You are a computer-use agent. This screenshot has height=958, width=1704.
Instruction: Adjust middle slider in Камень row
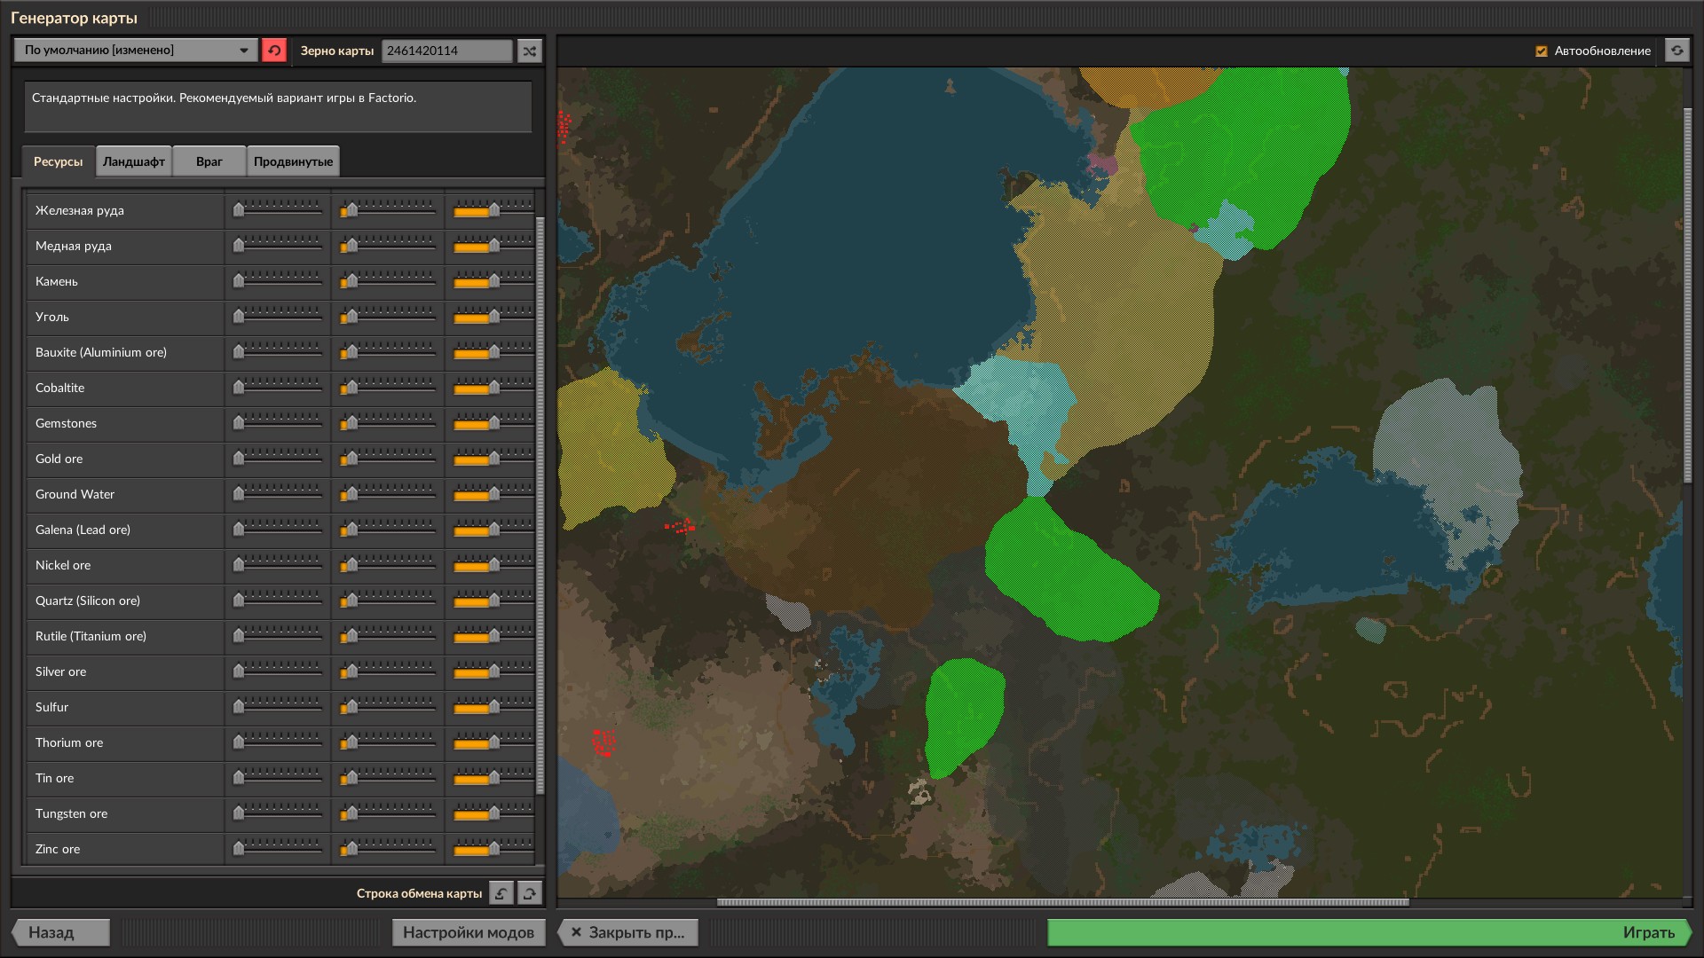tap(388, 281)
